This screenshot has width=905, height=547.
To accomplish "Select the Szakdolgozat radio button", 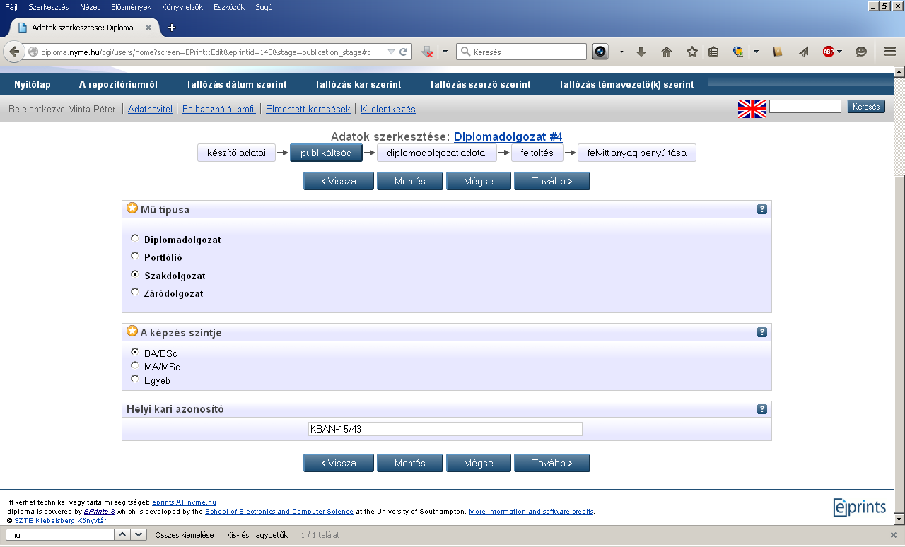I will [x=135, y=274].
